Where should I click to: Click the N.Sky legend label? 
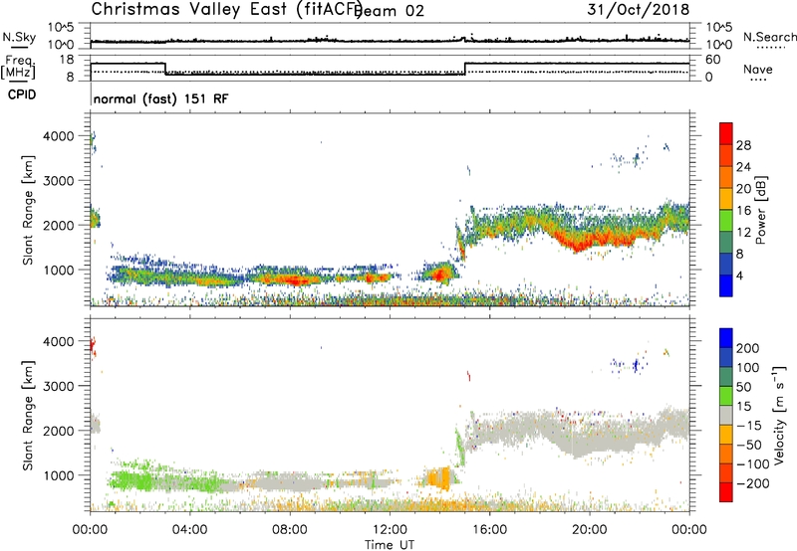point(19,37)
